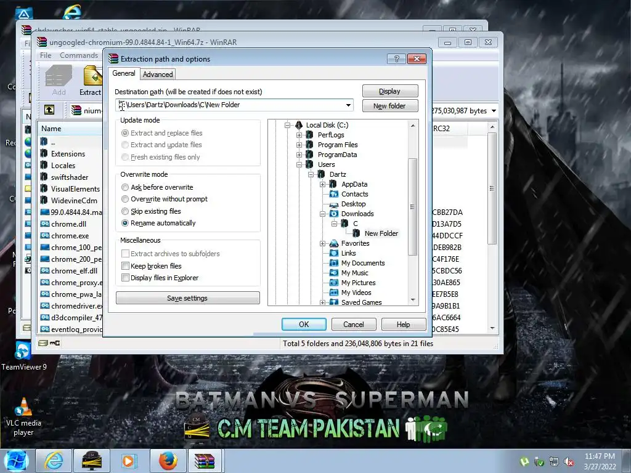Select Extract and update files option
Screen dimensions: 631x473
click(x=125, y=145)
